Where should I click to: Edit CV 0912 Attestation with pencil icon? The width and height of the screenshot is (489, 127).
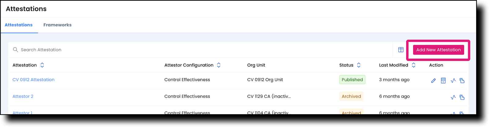(433, 81)
